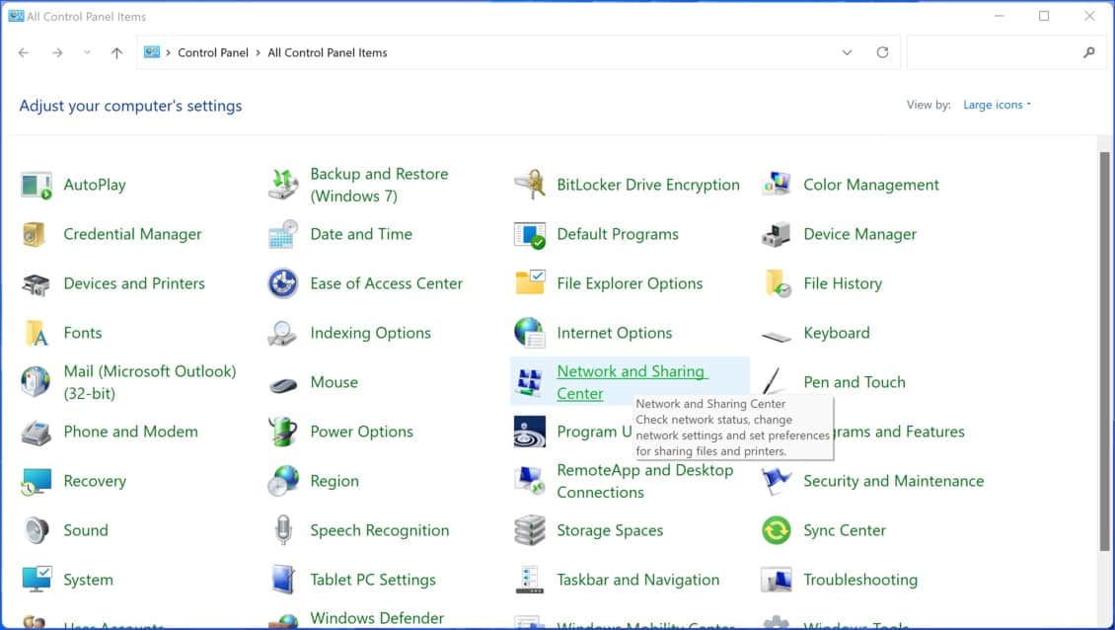Viewport: 1115px width, 630px height.
Task: Click the Phone and Modem icon
Action: coord(37,433)
